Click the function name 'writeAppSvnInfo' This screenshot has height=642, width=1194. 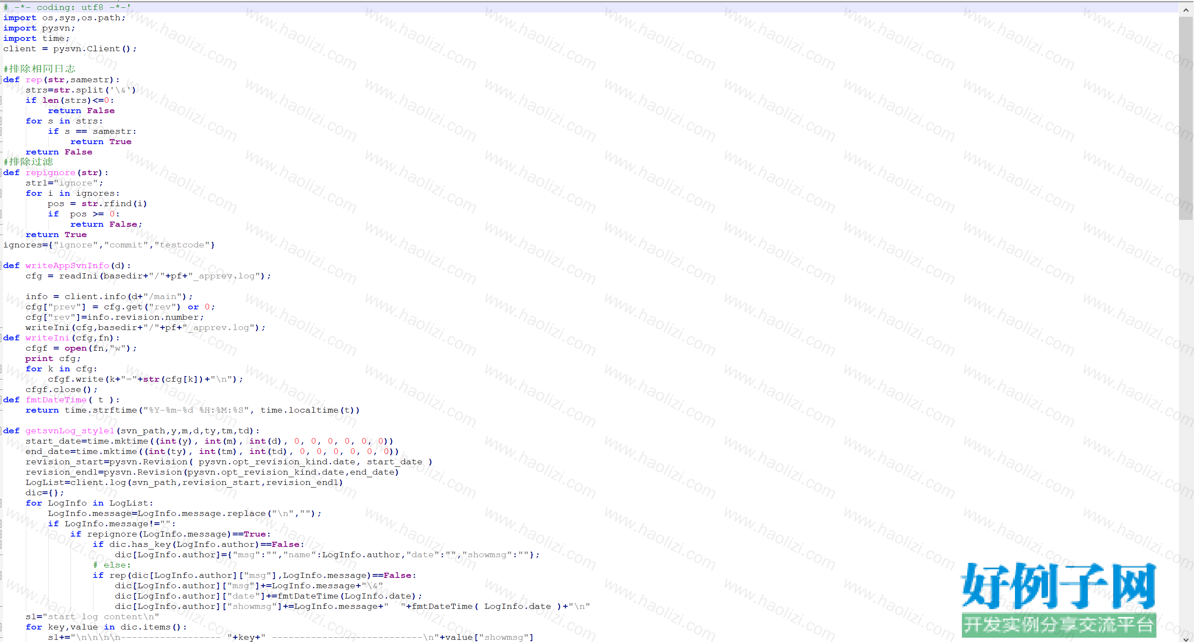pos(67,265)
